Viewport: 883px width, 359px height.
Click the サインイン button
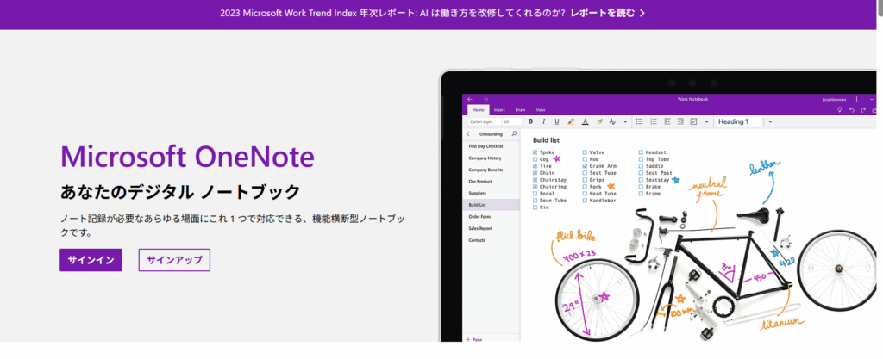click(x=91, y=260)
